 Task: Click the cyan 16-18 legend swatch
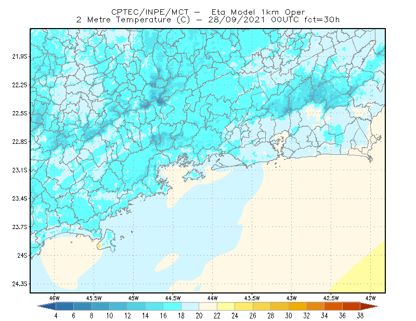[172, 306]
